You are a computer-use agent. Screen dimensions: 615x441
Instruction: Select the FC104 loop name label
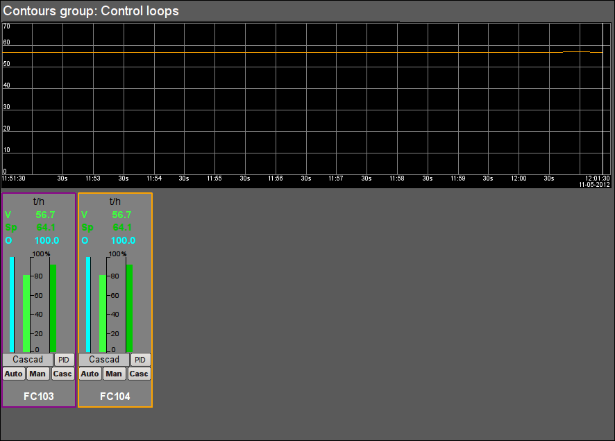click(115, 397)
